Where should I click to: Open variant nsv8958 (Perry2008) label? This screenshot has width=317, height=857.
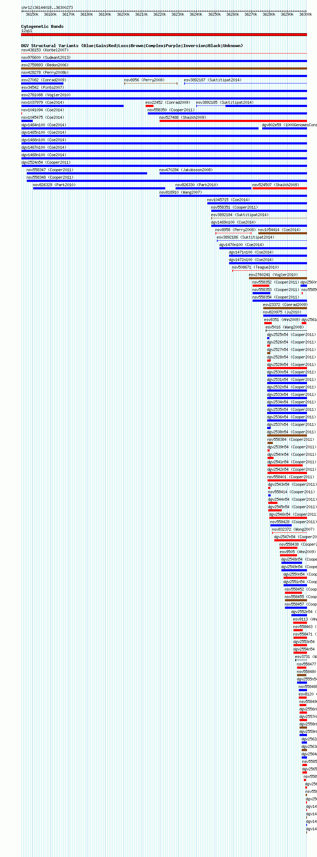pyautogui.click(x=235, y=230)
